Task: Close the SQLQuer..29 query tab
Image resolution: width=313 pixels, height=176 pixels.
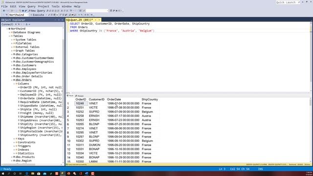Action: [x=99, y=20]
